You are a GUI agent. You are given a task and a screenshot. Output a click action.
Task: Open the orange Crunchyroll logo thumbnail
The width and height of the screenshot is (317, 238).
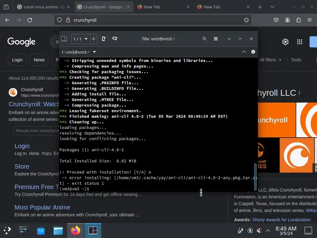(x=297, y=155)
